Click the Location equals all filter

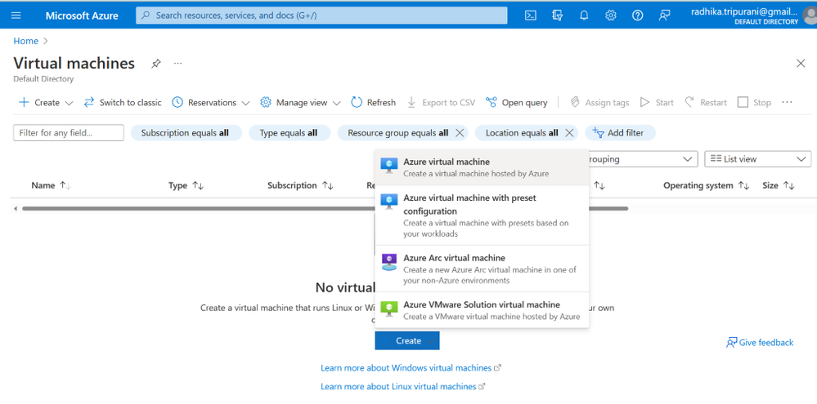(522, 132)
